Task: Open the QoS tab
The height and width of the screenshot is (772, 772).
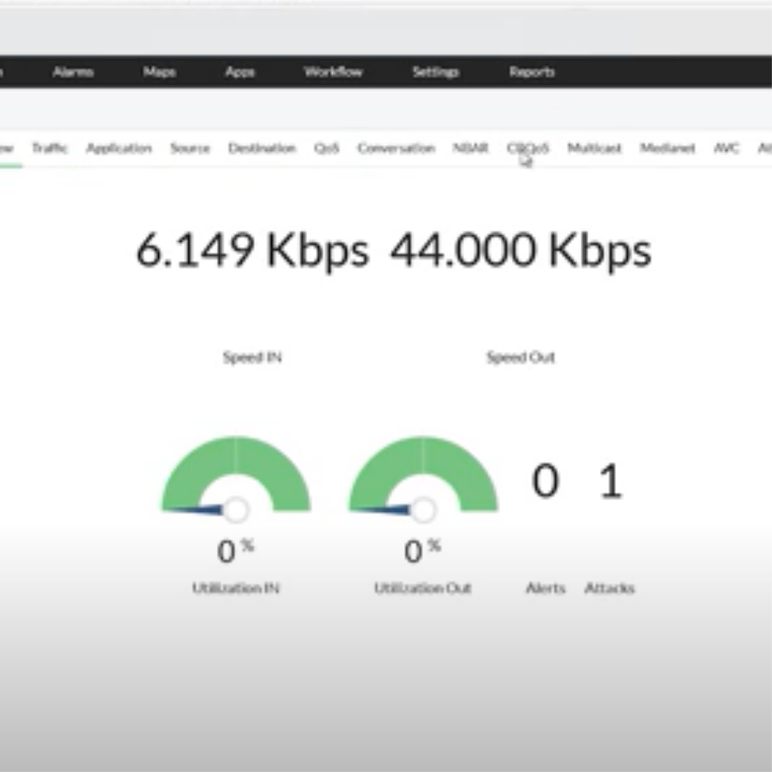Action: (325, 148)
